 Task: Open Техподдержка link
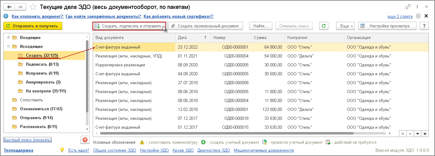click(x=18, y=150)
